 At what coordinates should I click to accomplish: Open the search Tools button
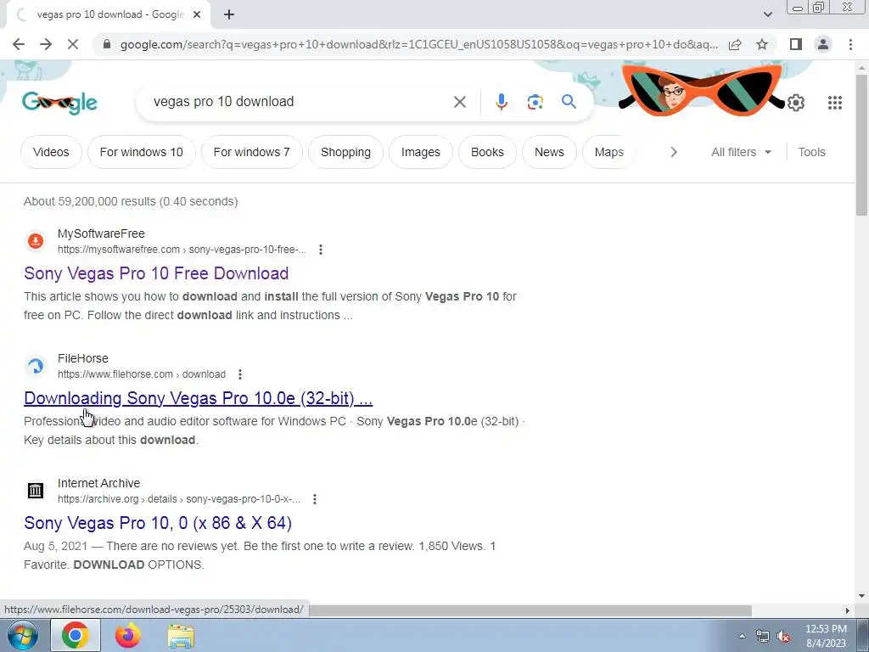811,152
